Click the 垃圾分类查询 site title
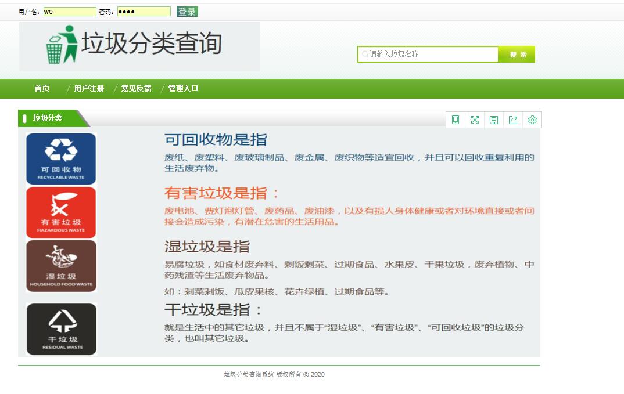This screenshot has width=624, height=394. pos(152,44)
